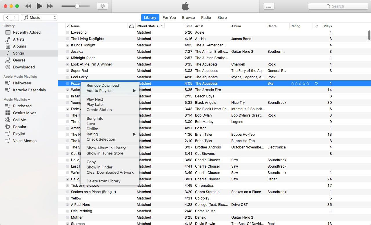Open Recently Added in the sidebar

27,32
